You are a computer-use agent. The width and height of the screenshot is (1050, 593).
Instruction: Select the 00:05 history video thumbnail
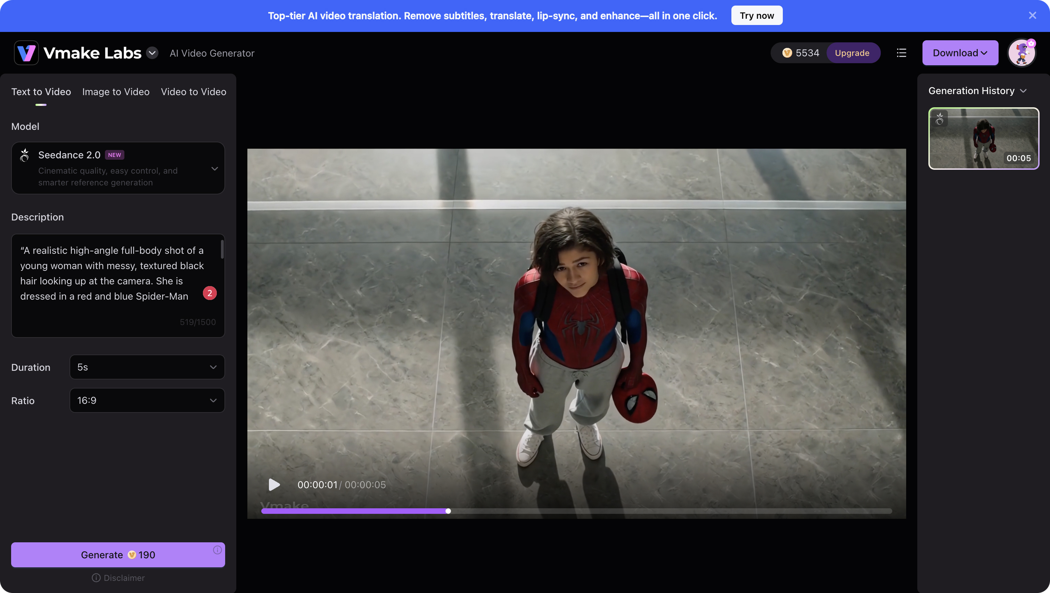click(984, 139)
